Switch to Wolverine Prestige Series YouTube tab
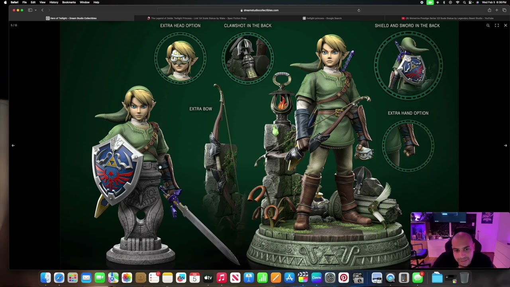Screen dimensions: 510x287 click(448, 18)
